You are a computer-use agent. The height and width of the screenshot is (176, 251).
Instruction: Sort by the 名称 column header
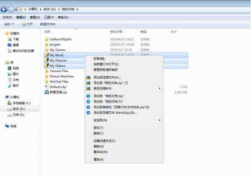47,32
